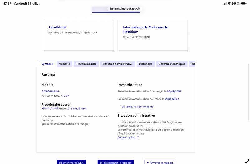Open the Contrôles techniques tab
250x164 pixels.
click(172, 64)
